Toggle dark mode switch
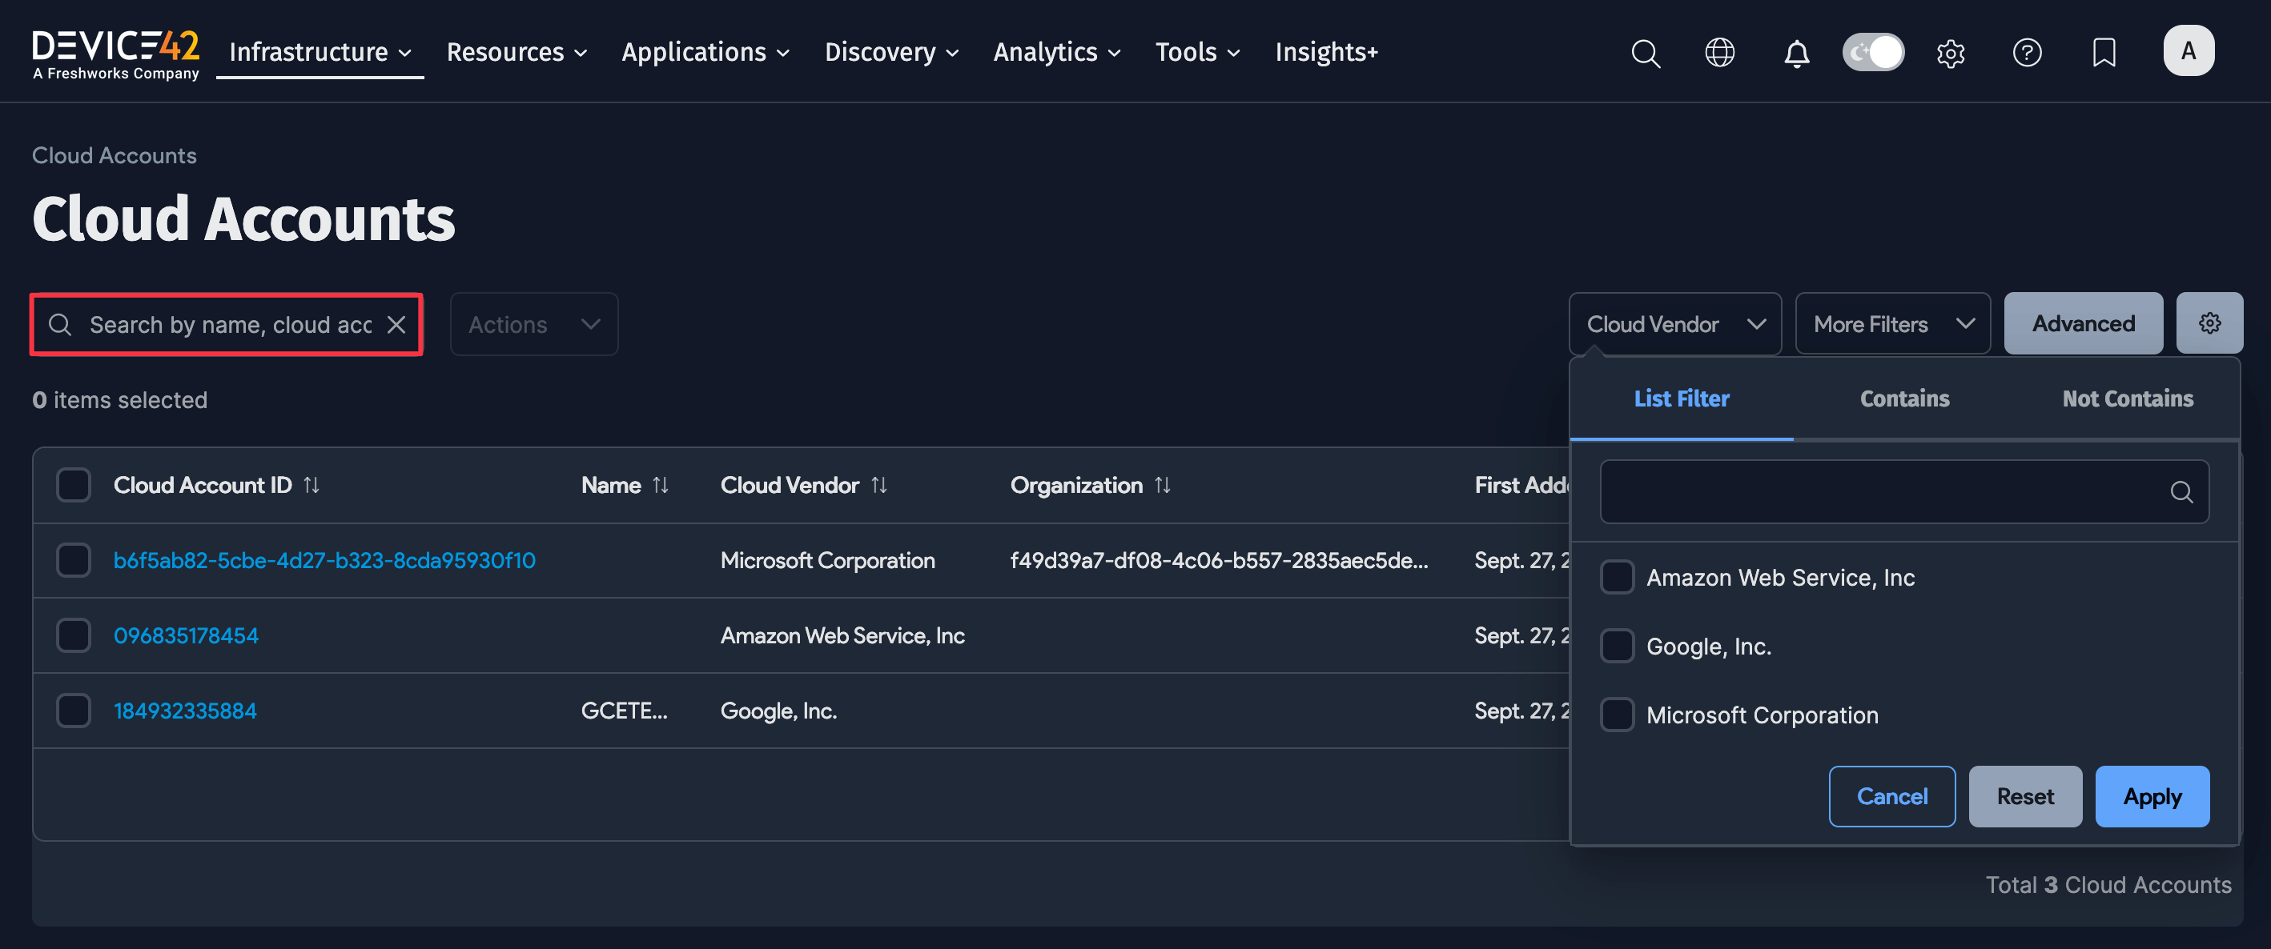Viewport: 2271px width, 949px height. coord(1872,52)
